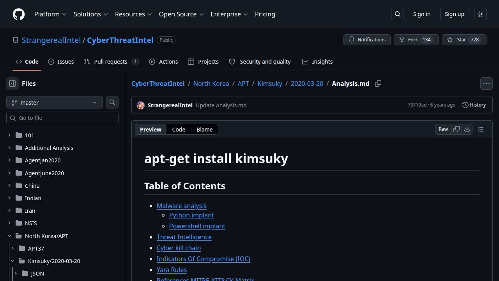499x281 pixels.
Task: Expand the 101 folder chevron
Action: 9,135
